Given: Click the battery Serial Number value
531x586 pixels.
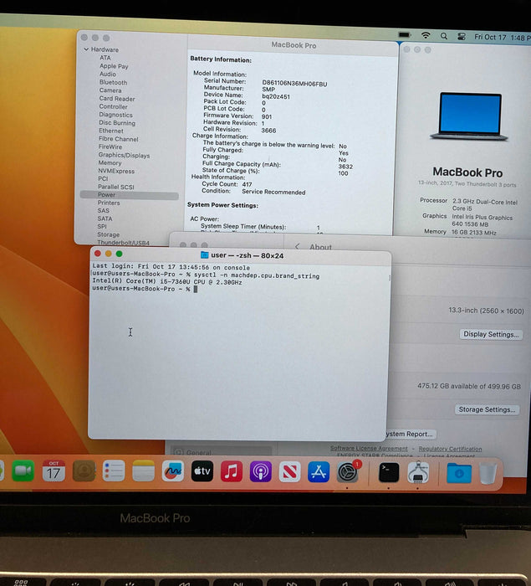Looking at the screenshot, I should click(294, 84).
